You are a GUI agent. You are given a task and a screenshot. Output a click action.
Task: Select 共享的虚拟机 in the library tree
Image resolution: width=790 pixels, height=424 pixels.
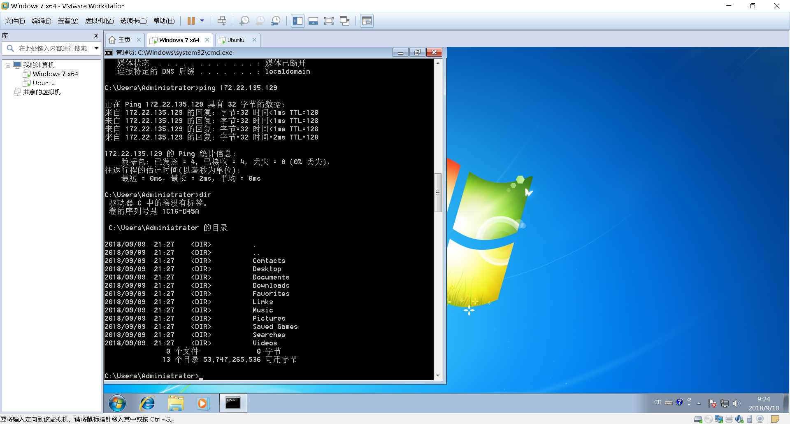click(42, 92)
